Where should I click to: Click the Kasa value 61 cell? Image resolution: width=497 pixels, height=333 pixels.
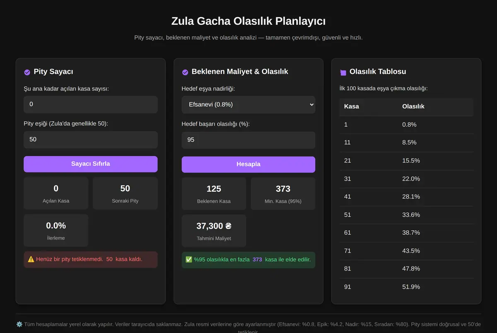pyautogui.click(x=368, y=233)
